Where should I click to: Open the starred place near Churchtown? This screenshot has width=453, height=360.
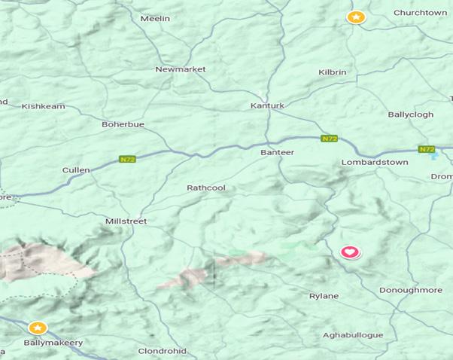pos(356,17)
